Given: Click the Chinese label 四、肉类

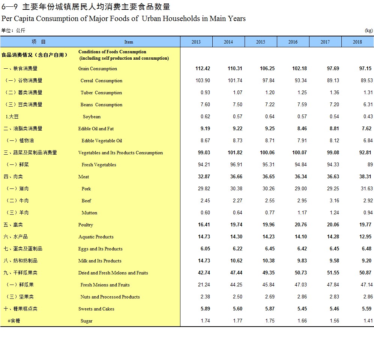Looking at the screenshot, I should (14, 177).
